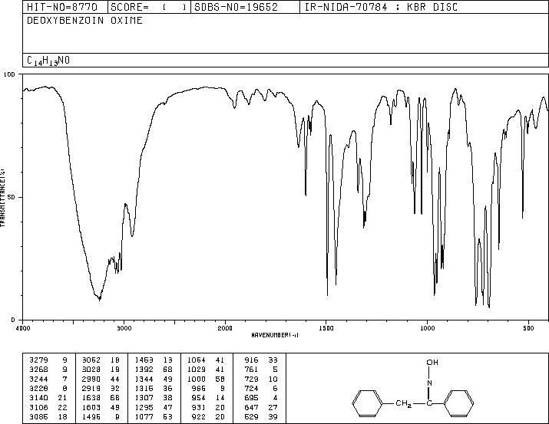
Task: Click the benzene ring attached to CH2
Action: point(367,403)
